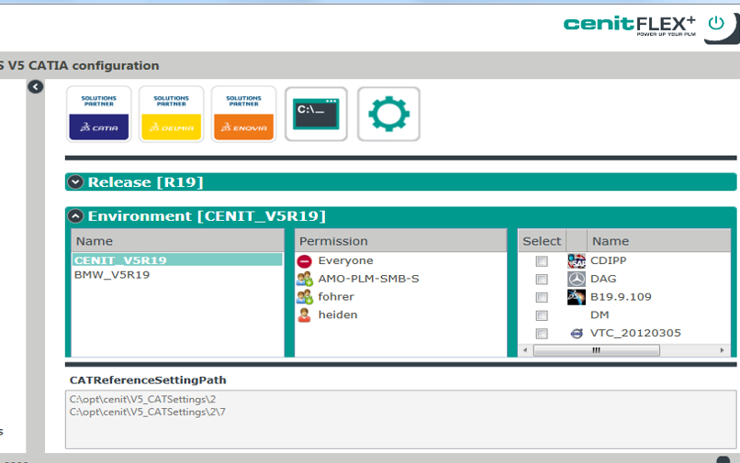Screen dimensions: 740x463
Task: Click the no-entry icon next to Everyone
Action: pyautogui.click(x=305, y=260)
